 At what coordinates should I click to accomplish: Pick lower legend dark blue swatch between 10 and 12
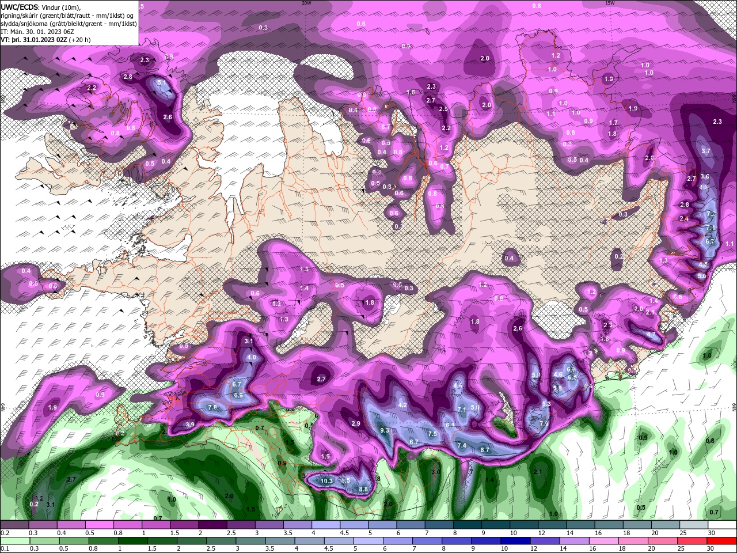pos(515,540)
